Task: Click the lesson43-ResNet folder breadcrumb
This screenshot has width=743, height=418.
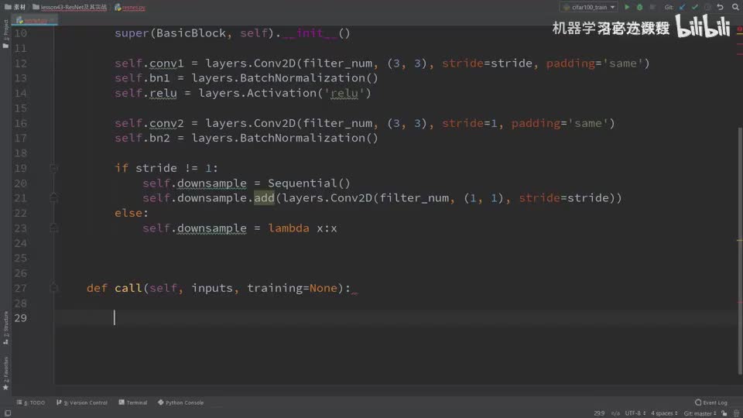Action: 70,7
